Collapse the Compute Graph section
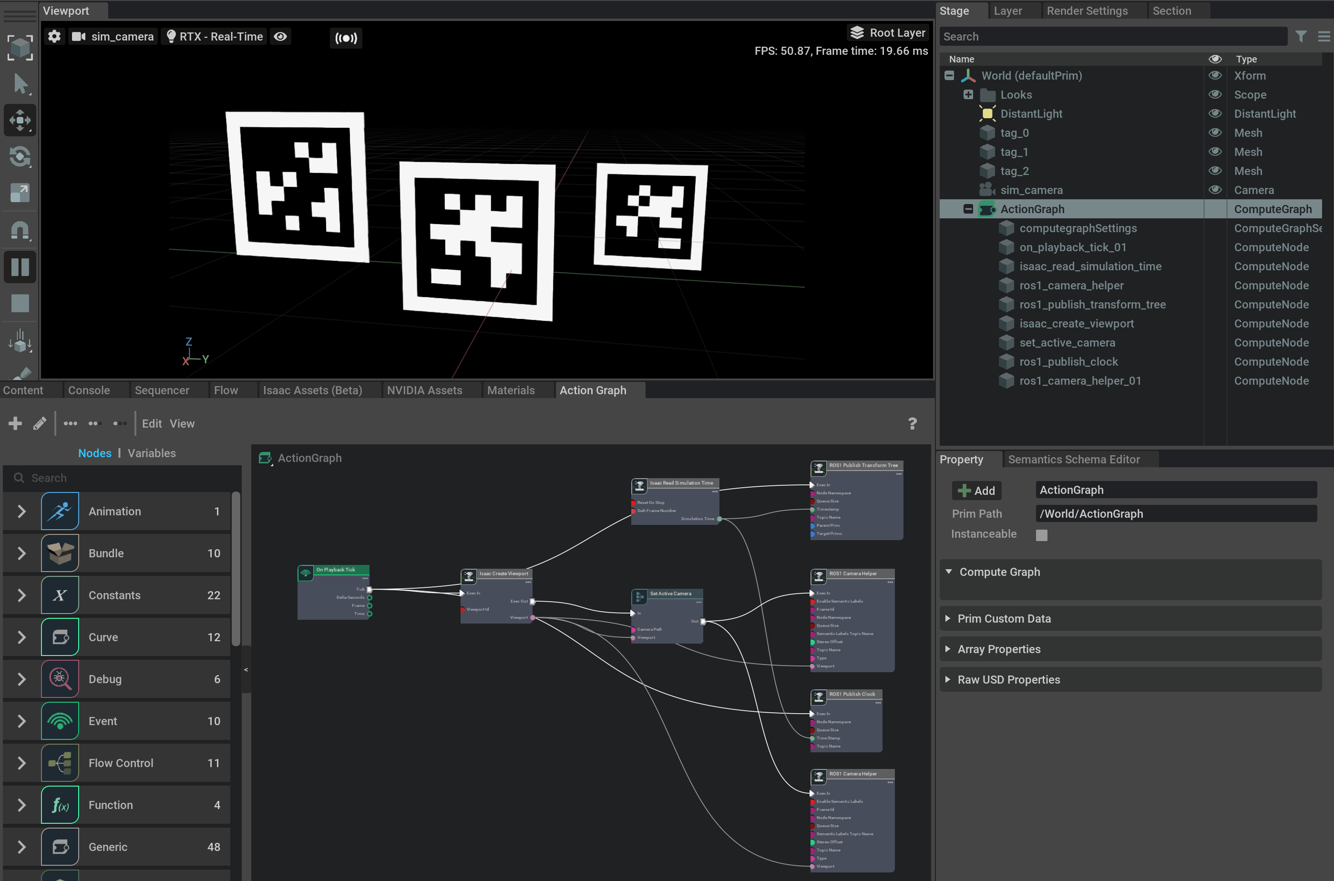 [x=949, y=572]
